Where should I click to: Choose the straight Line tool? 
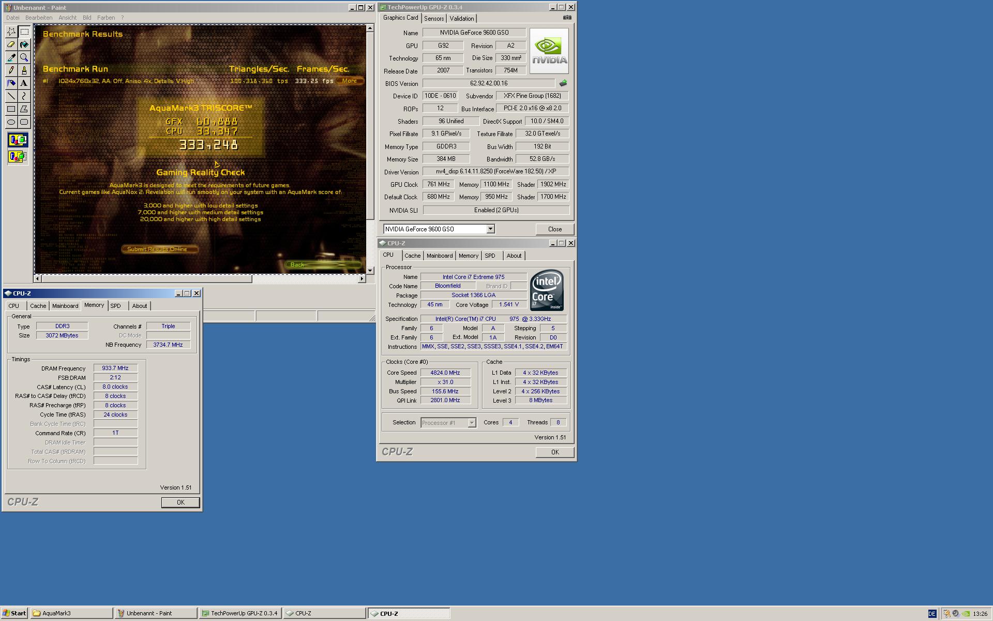(x=11, y=96)
